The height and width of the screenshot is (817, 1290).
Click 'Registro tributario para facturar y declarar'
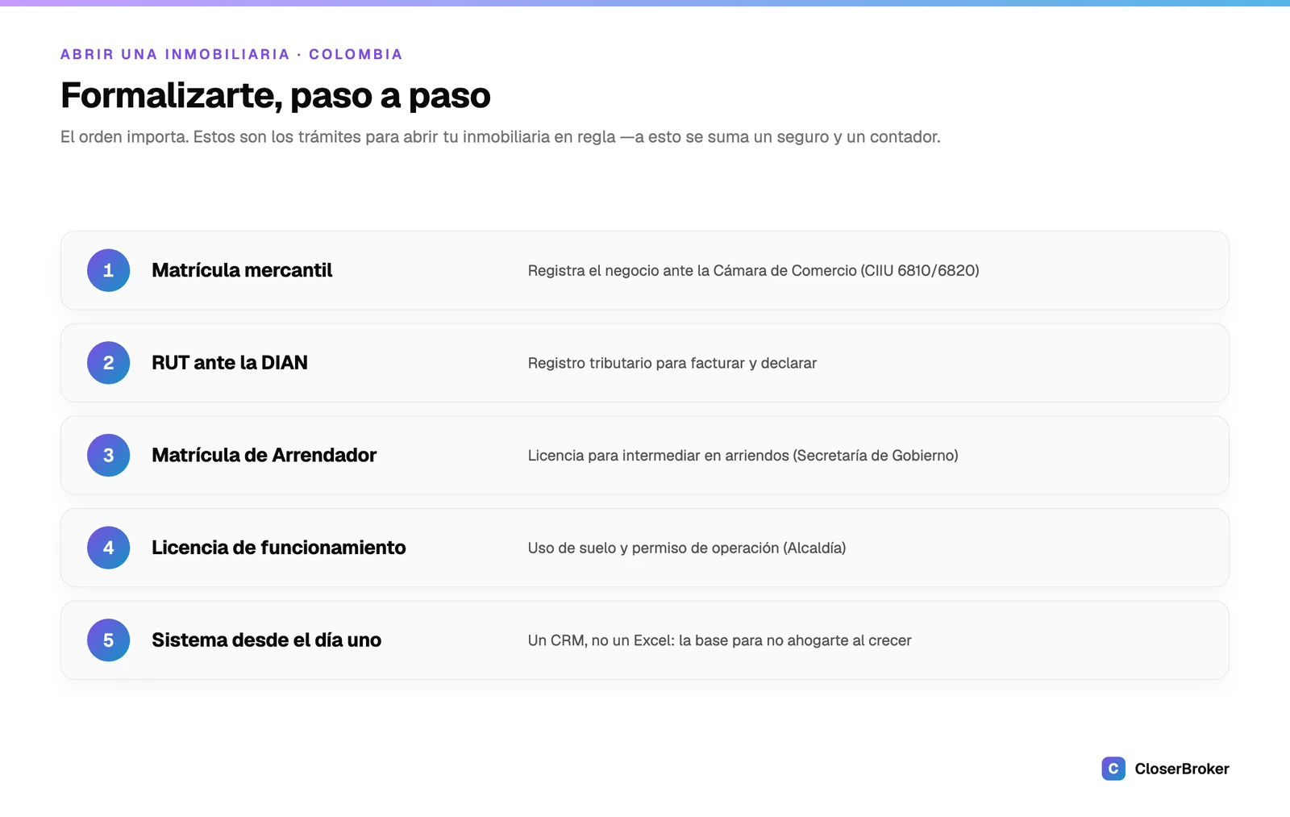click(672, 363)
